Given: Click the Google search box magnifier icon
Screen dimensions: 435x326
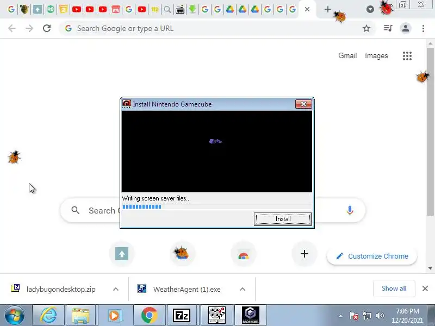Looking at the screenshot, I should pyautogui.click(x=75, y=210).
